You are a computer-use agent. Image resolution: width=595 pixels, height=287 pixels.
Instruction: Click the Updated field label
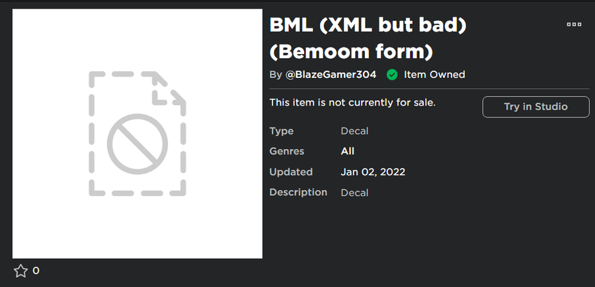point(291,172)
